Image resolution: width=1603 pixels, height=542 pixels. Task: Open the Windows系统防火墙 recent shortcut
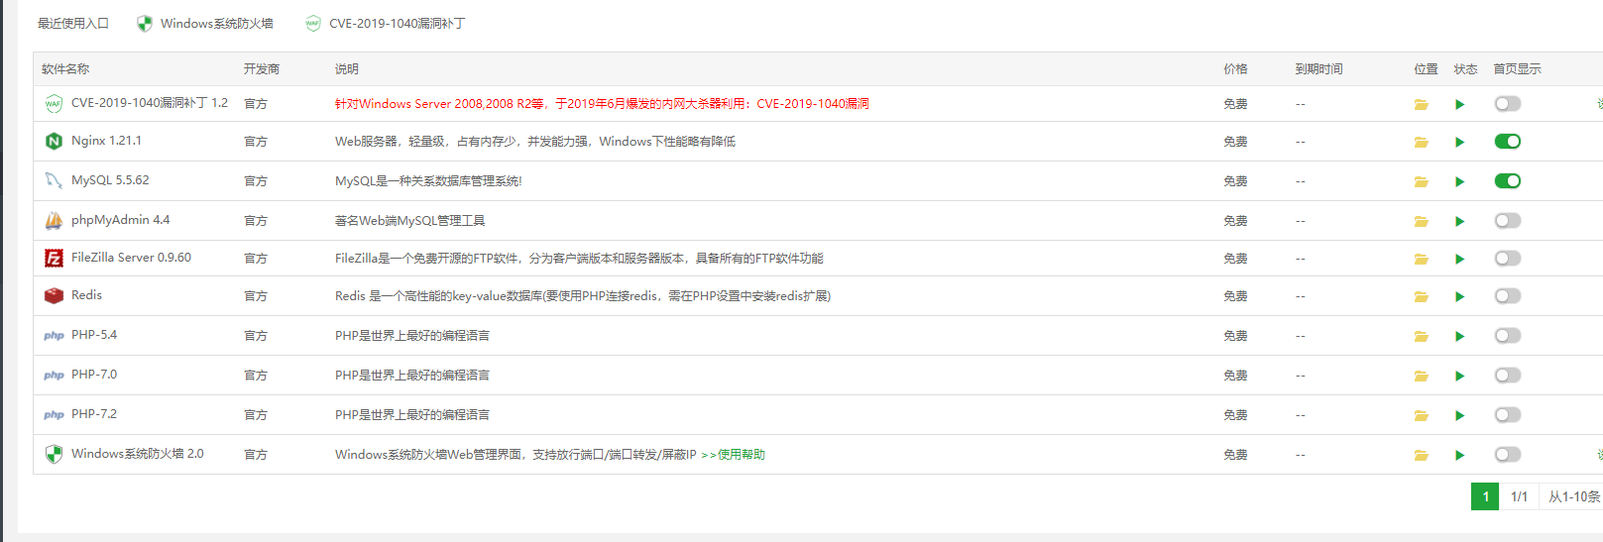[205, 23]
